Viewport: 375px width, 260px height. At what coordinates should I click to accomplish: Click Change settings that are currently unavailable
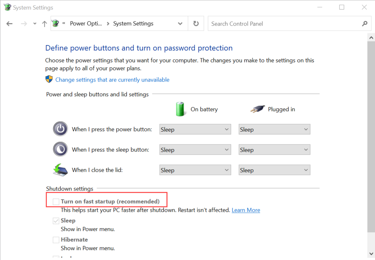[x=112, y=79]
